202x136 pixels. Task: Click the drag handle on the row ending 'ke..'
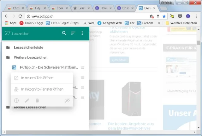point(82,87)
